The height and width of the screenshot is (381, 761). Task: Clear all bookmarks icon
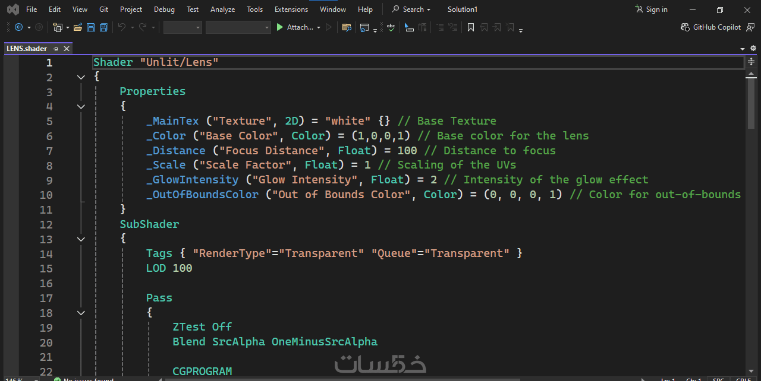[x=510, y=27]
